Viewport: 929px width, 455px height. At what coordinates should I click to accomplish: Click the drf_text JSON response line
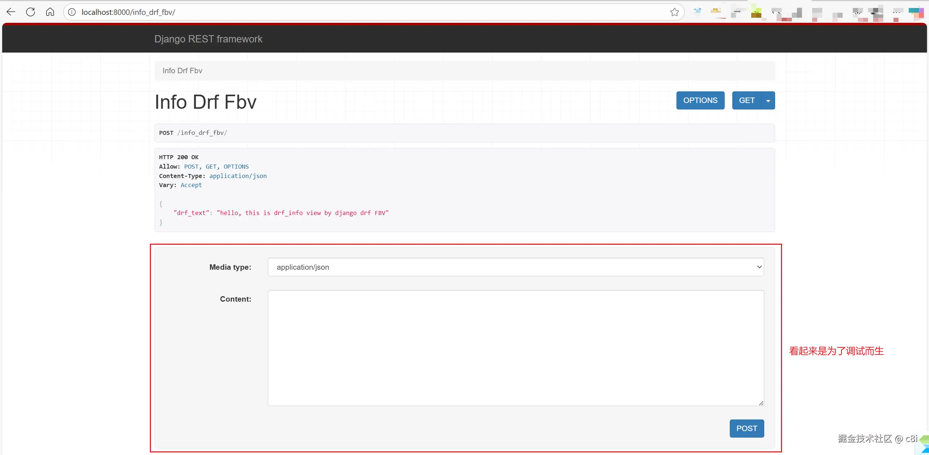click(281, 213)
